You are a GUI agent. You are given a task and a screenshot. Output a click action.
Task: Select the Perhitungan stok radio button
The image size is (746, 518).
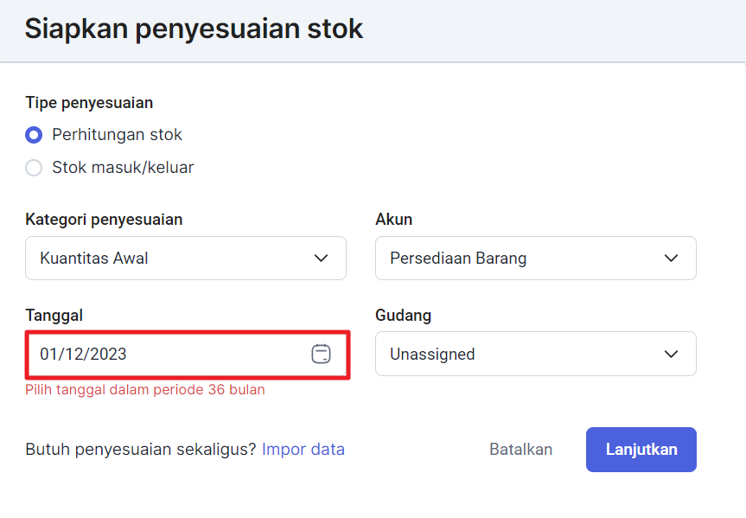[34, 135]
